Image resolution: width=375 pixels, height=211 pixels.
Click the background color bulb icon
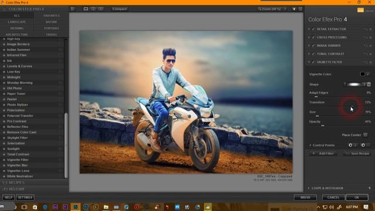click(294, 9)
